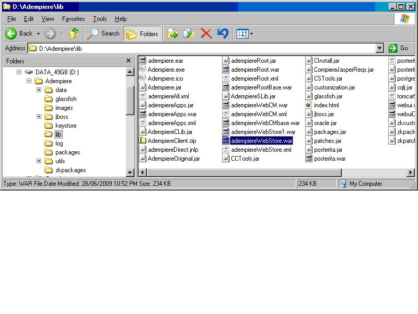This screenshot has width=418, height=314.
Task: Open the Forward history dropdown arrow
Action: click(x=62, y=34)
